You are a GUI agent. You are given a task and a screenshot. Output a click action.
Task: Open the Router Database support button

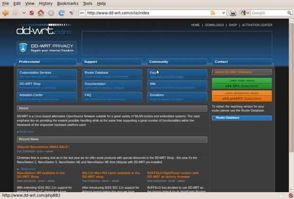112,74
